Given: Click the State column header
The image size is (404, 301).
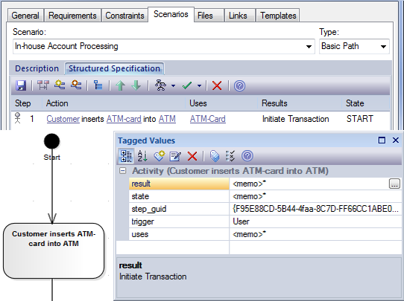Looking at the screenshot, I should 365,103.
